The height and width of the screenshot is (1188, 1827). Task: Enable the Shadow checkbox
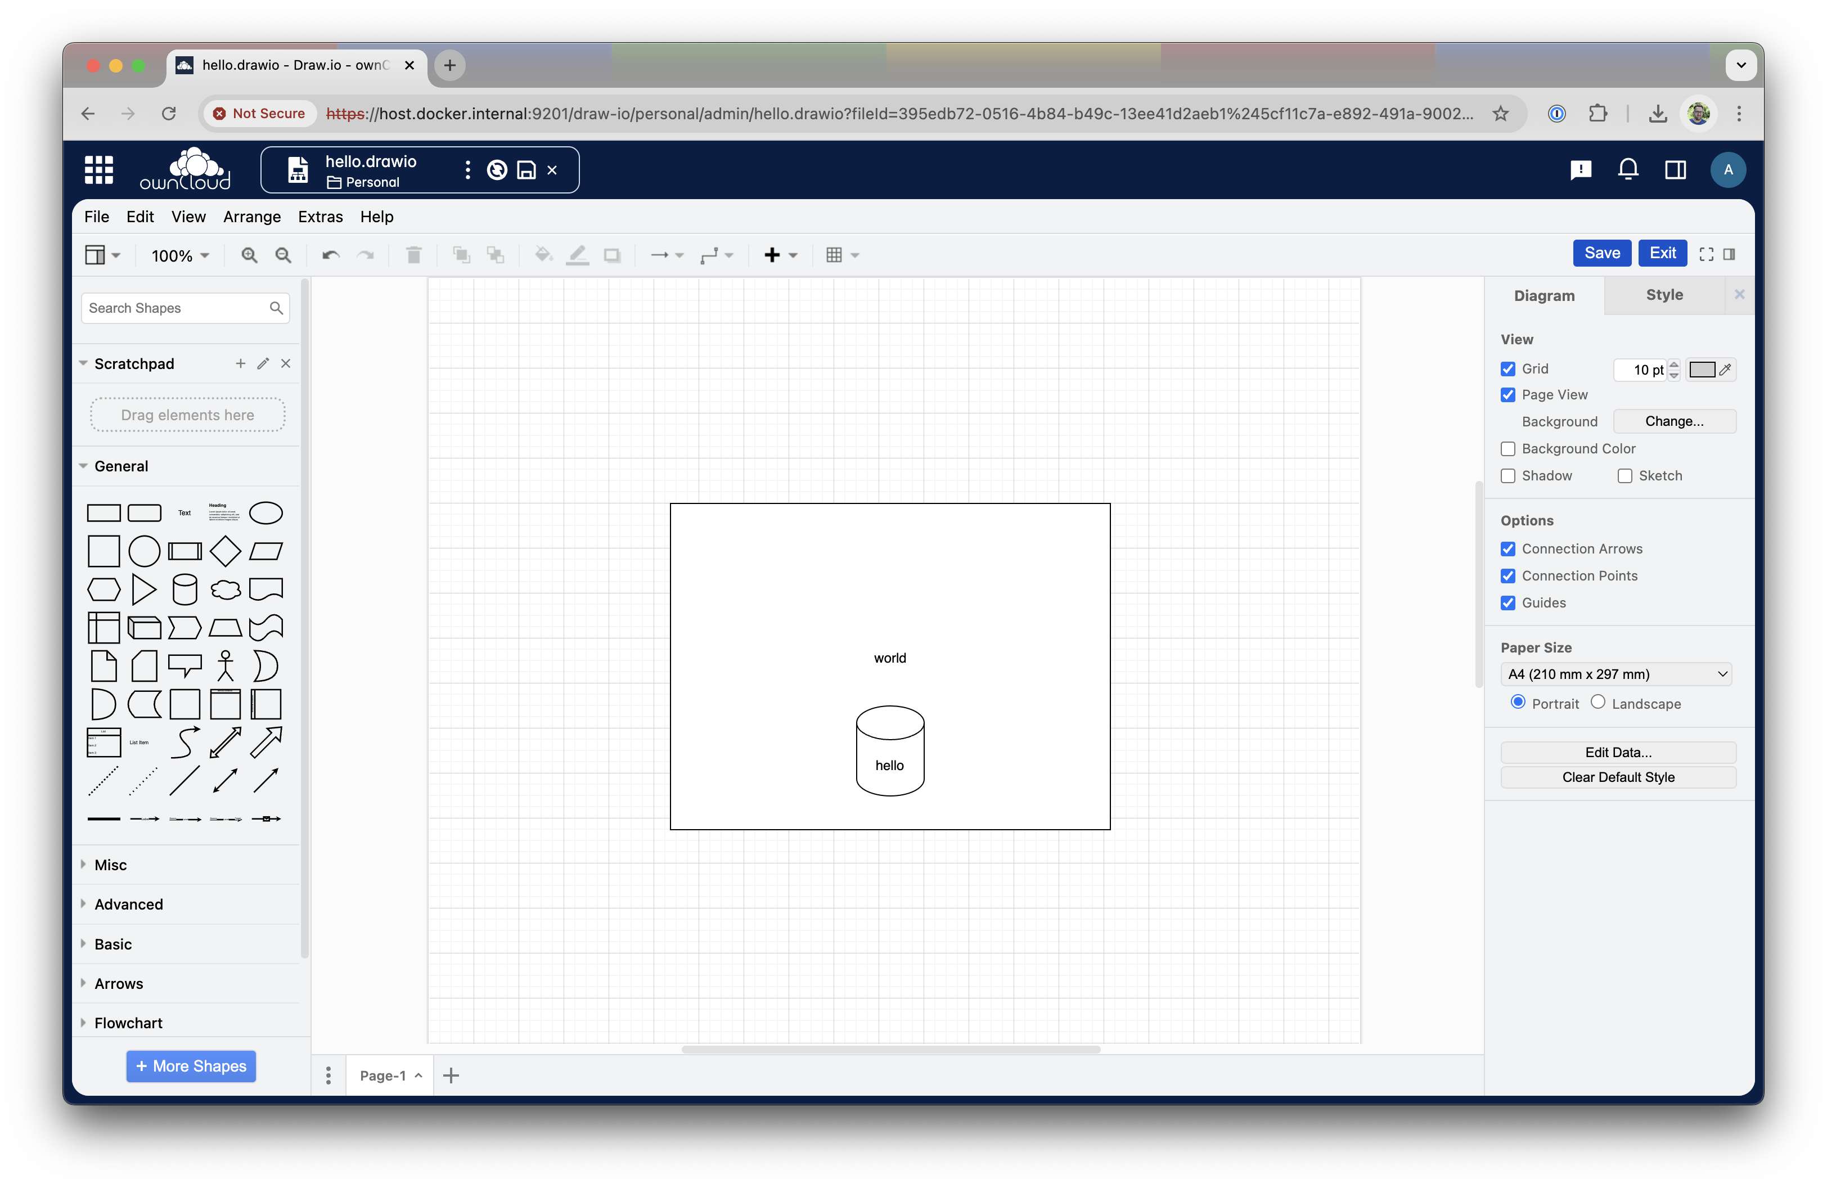(x=1509, y=476)
